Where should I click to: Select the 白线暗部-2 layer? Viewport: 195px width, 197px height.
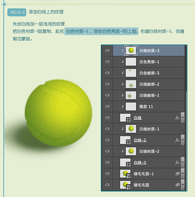[149, 84]
